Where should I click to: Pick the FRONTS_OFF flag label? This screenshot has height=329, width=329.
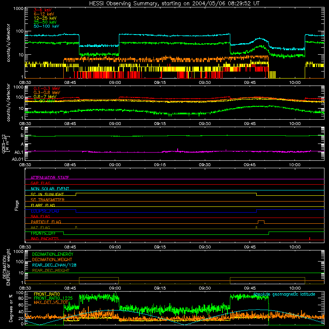tap(44, 233)
